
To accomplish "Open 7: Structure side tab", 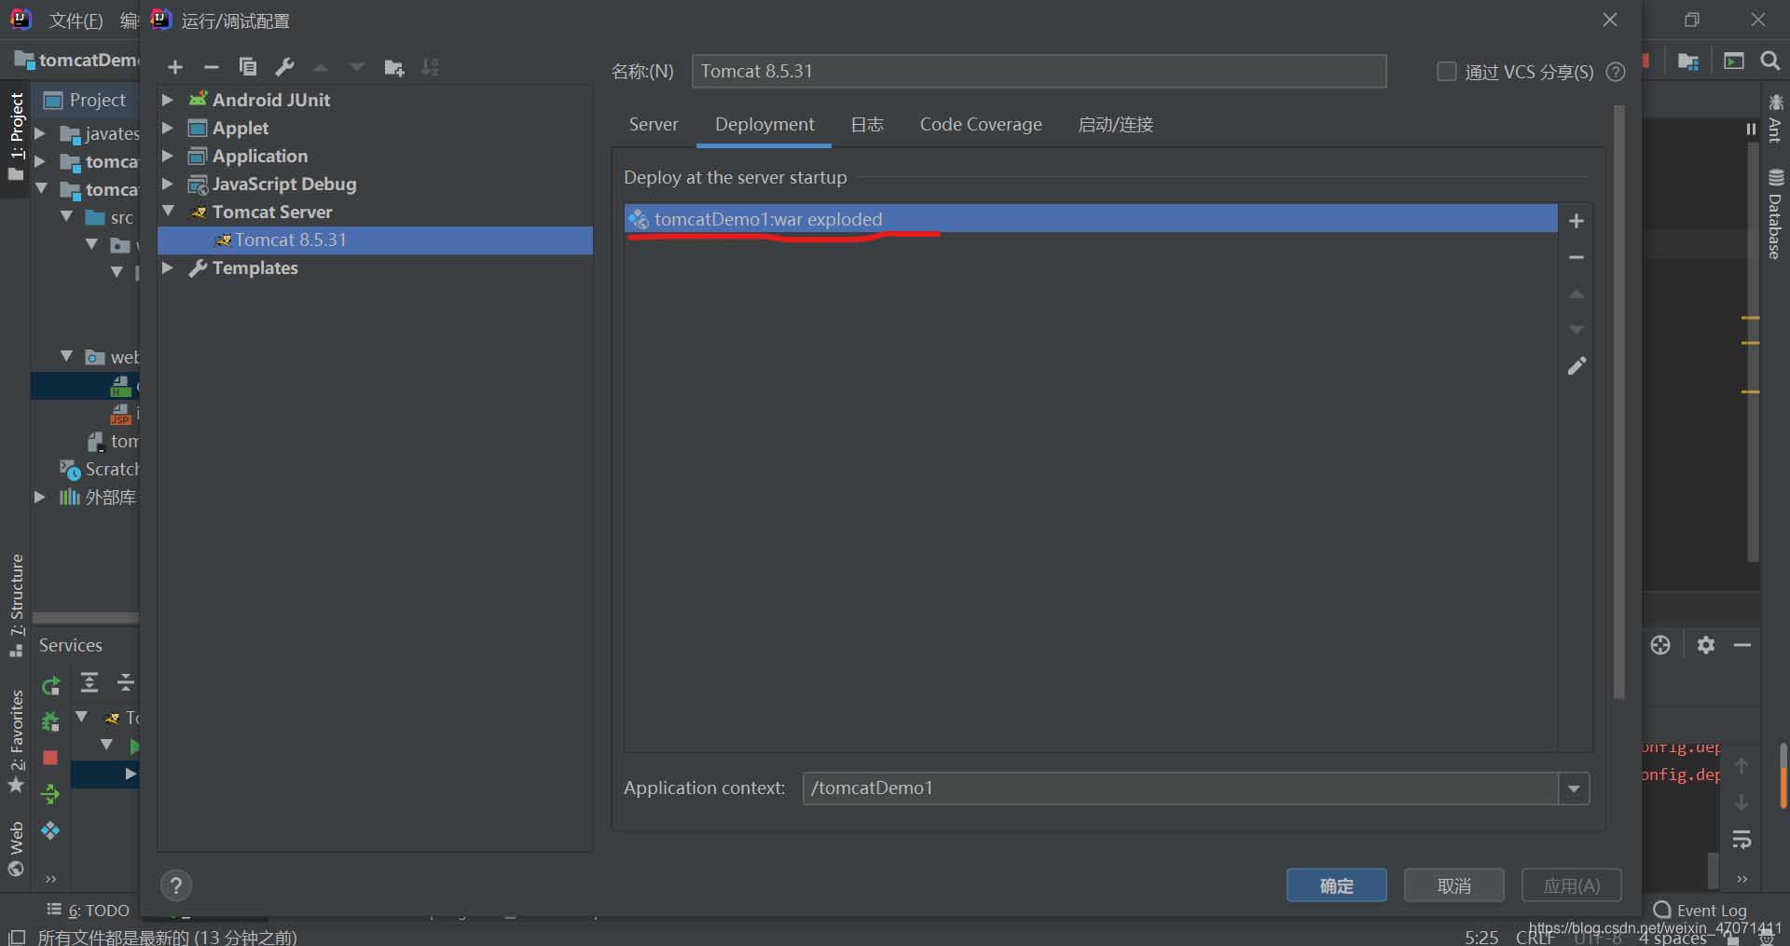I will point(16,606).
